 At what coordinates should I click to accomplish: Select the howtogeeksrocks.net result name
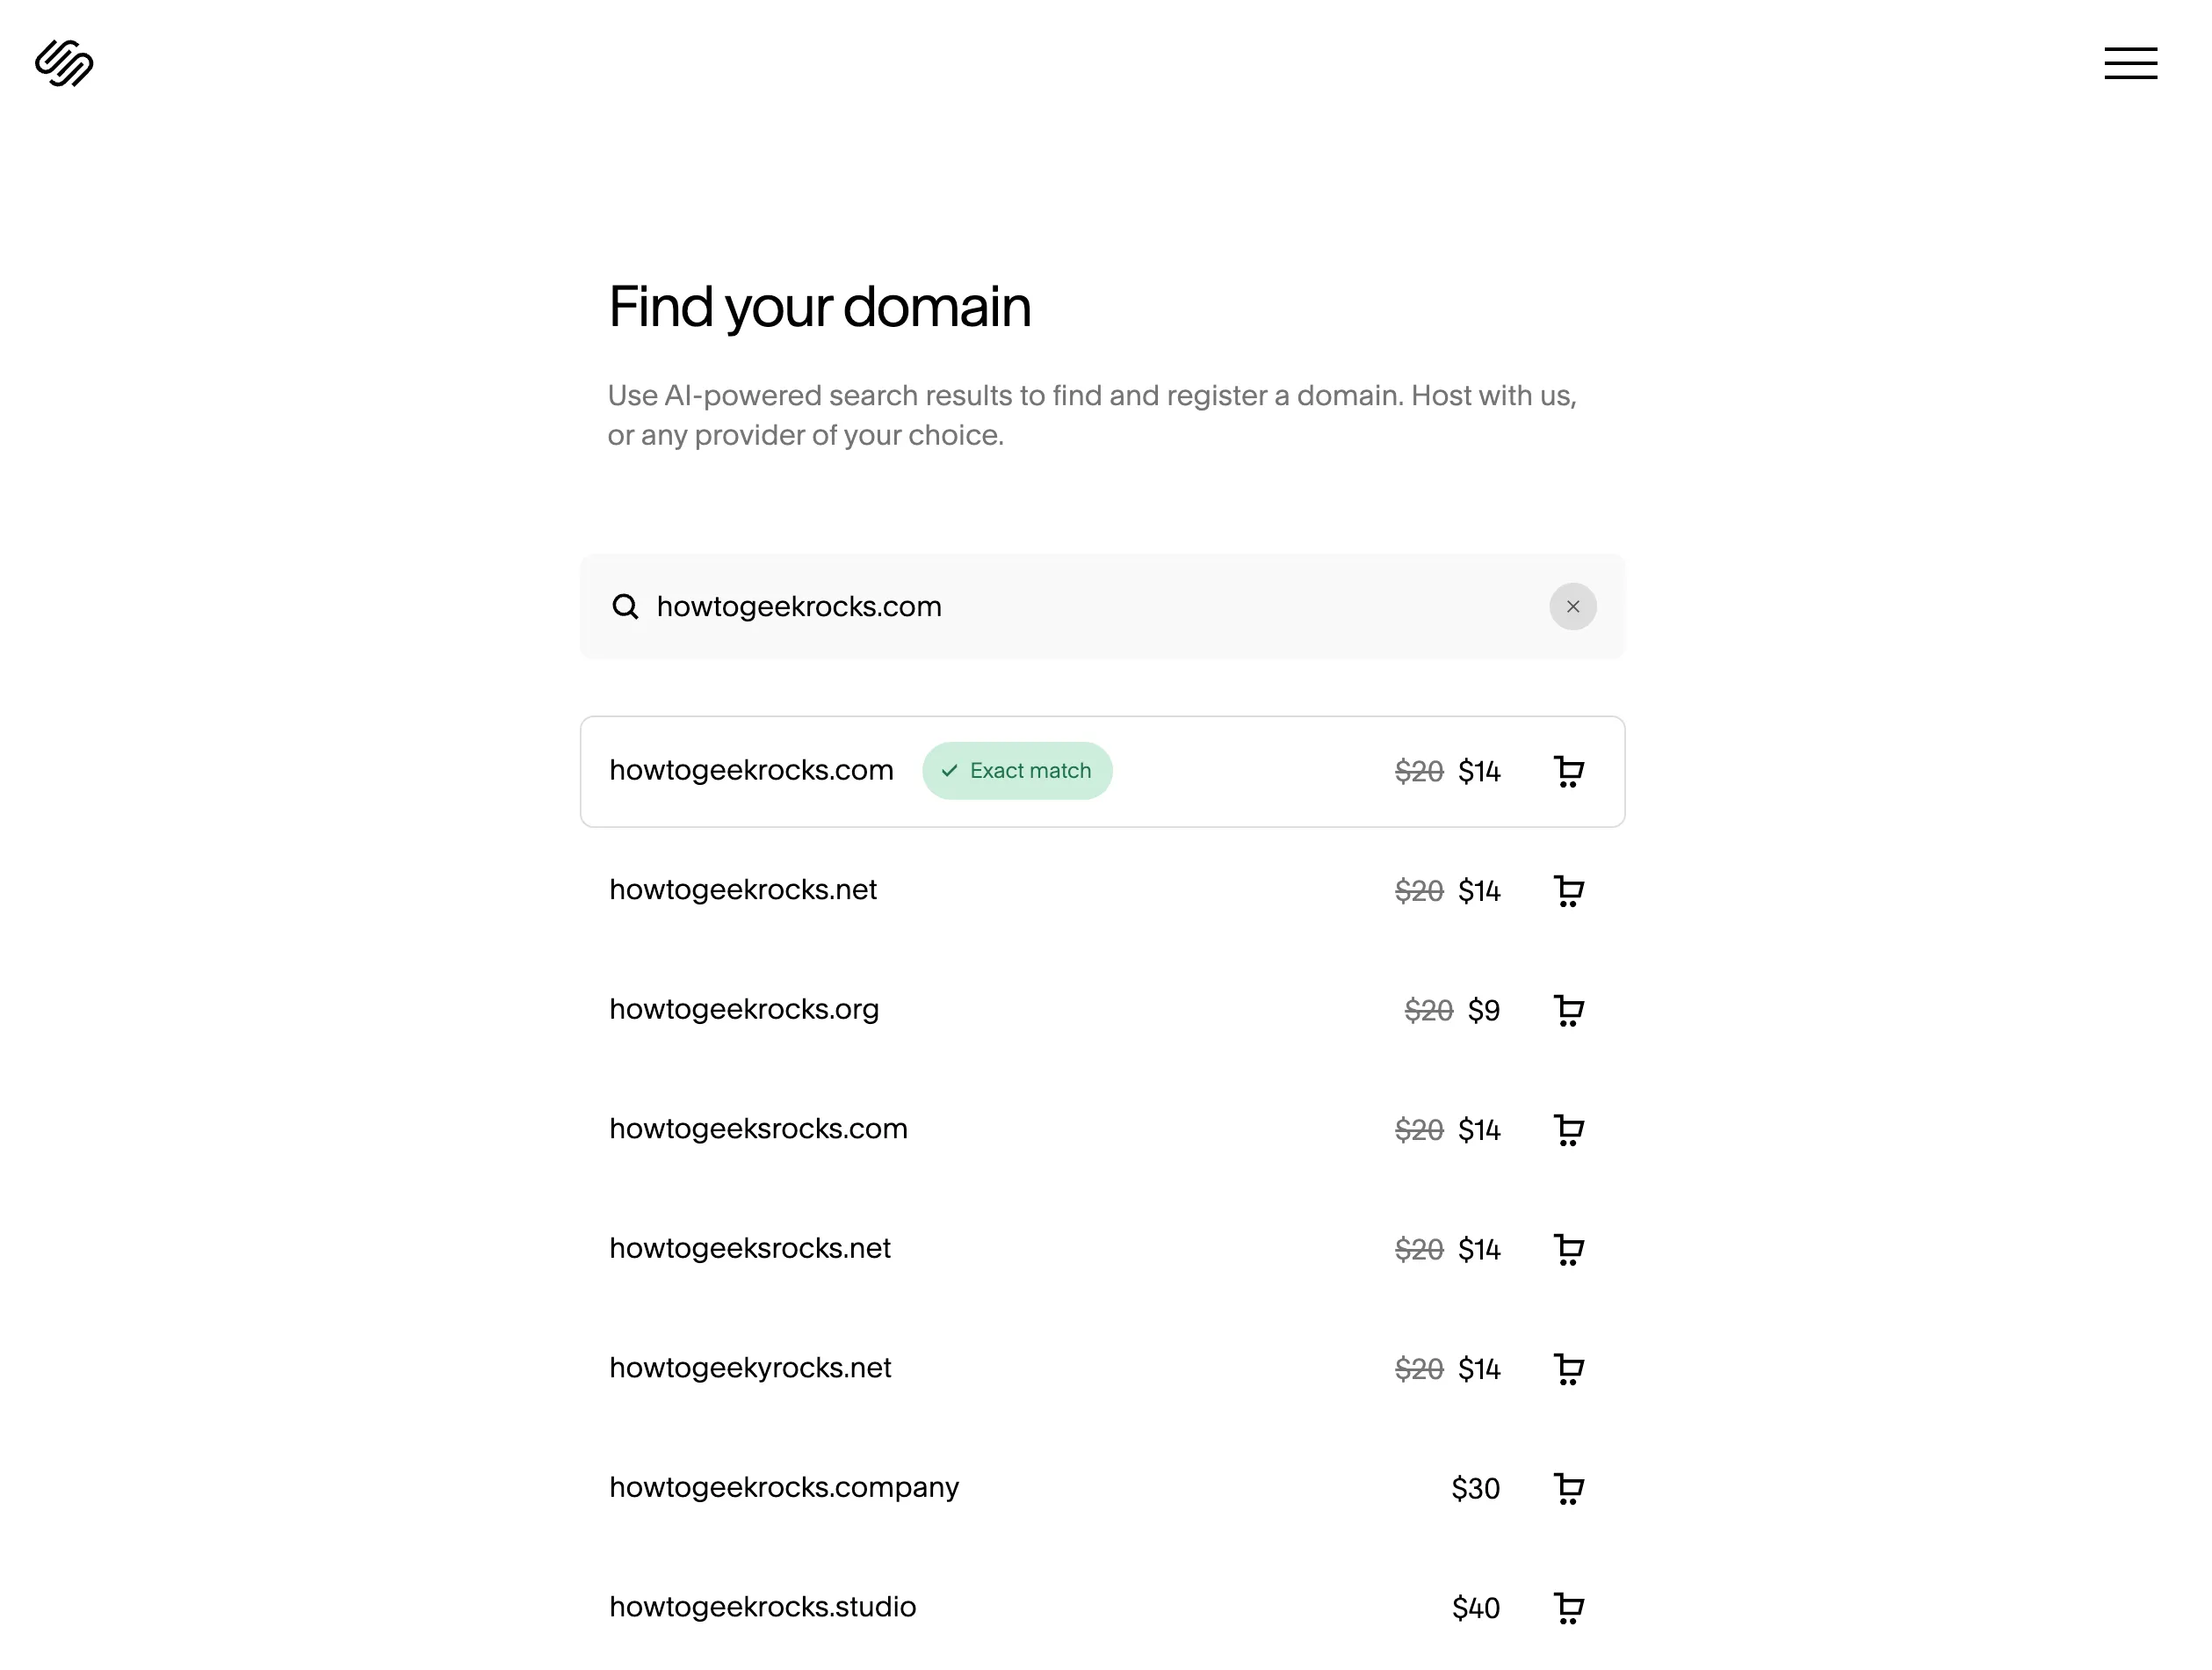(x=750, y=1249)
